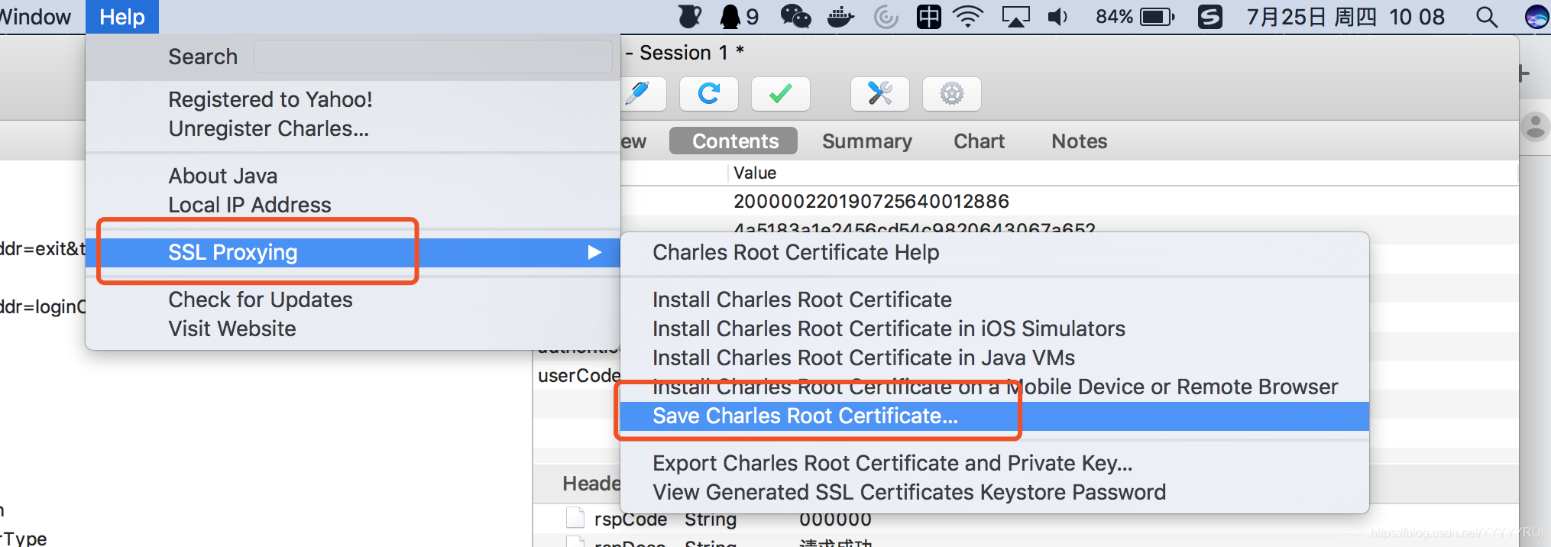Open the Tools wrench icon
Screen dimensions: 1551x547
[880, 94]
